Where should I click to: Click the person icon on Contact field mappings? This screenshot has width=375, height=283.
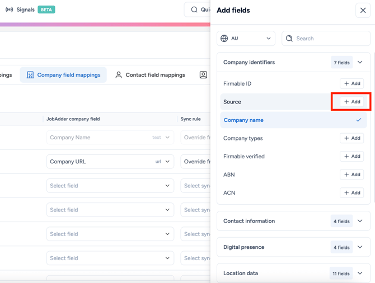coord(119,75)
